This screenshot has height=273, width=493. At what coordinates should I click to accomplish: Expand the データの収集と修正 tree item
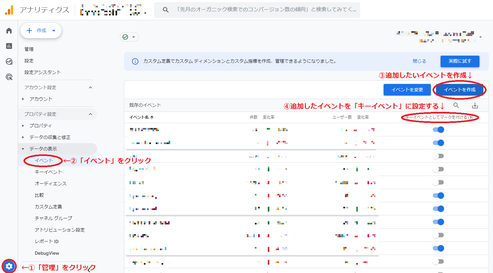point(23,137)
